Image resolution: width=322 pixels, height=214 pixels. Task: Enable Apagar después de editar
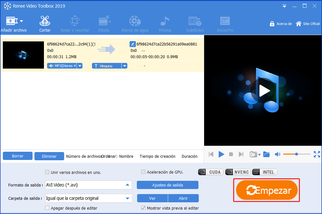pyautogui.click(x=47, y=208)
